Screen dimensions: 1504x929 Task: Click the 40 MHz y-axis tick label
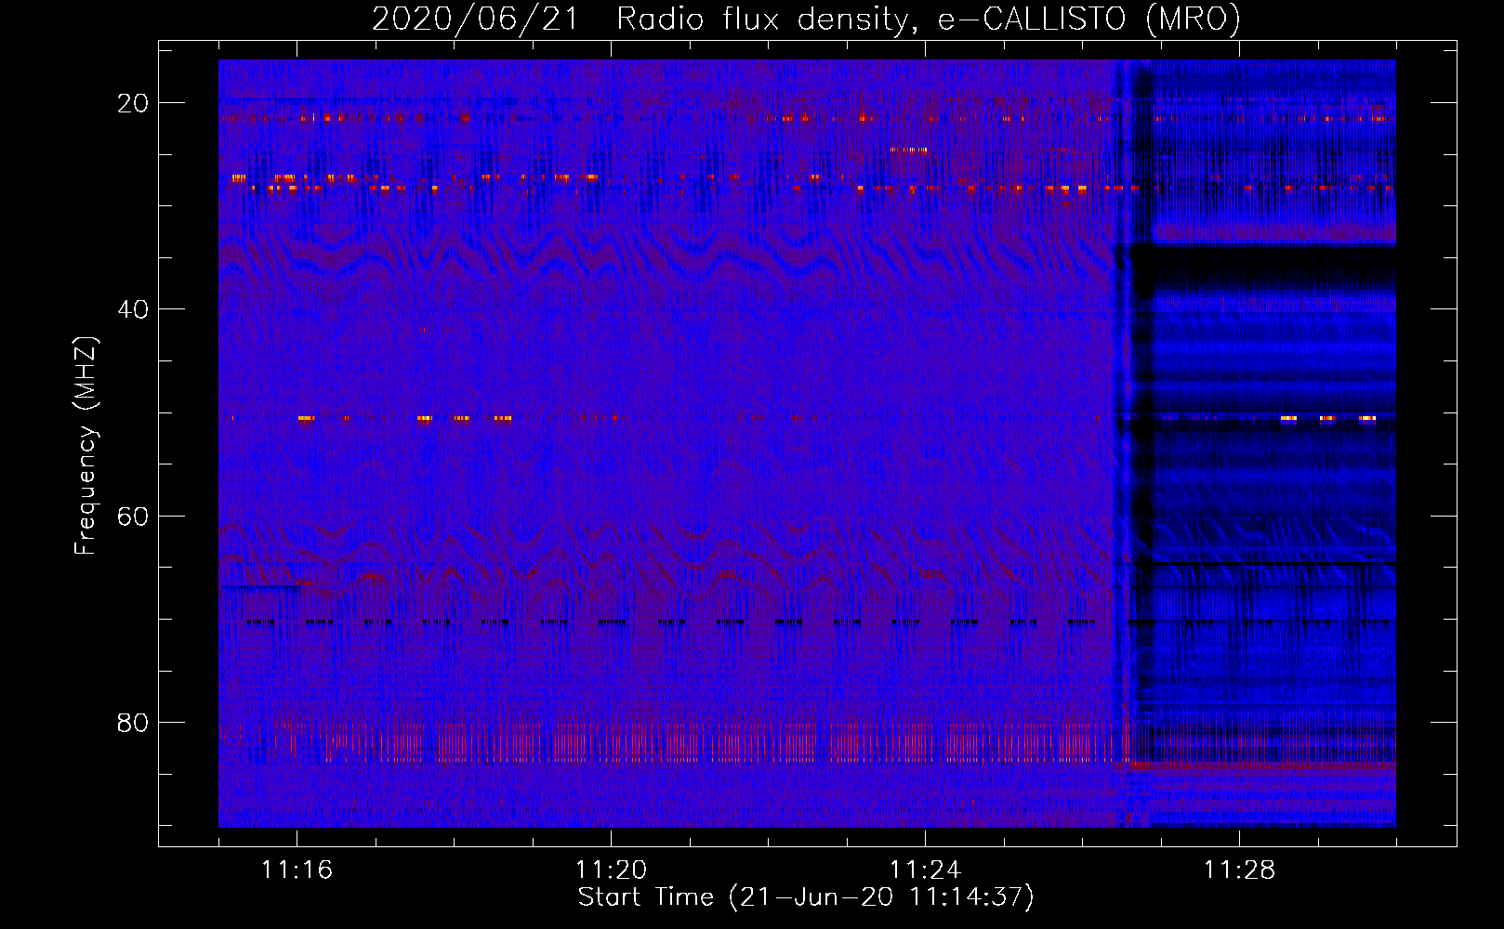[133, 309]
